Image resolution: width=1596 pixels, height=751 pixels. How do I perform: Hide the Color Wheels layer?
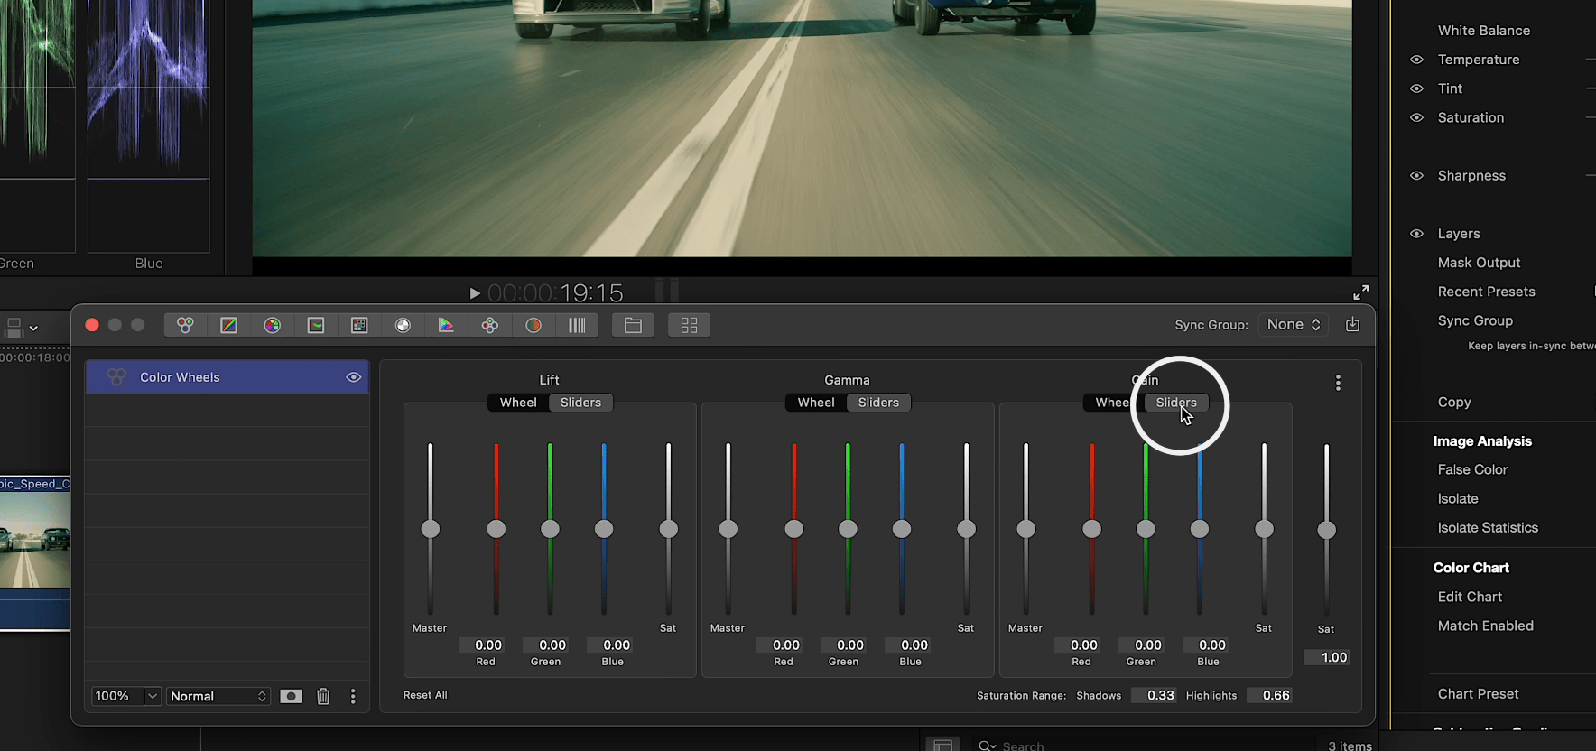(x=353, y=377)
